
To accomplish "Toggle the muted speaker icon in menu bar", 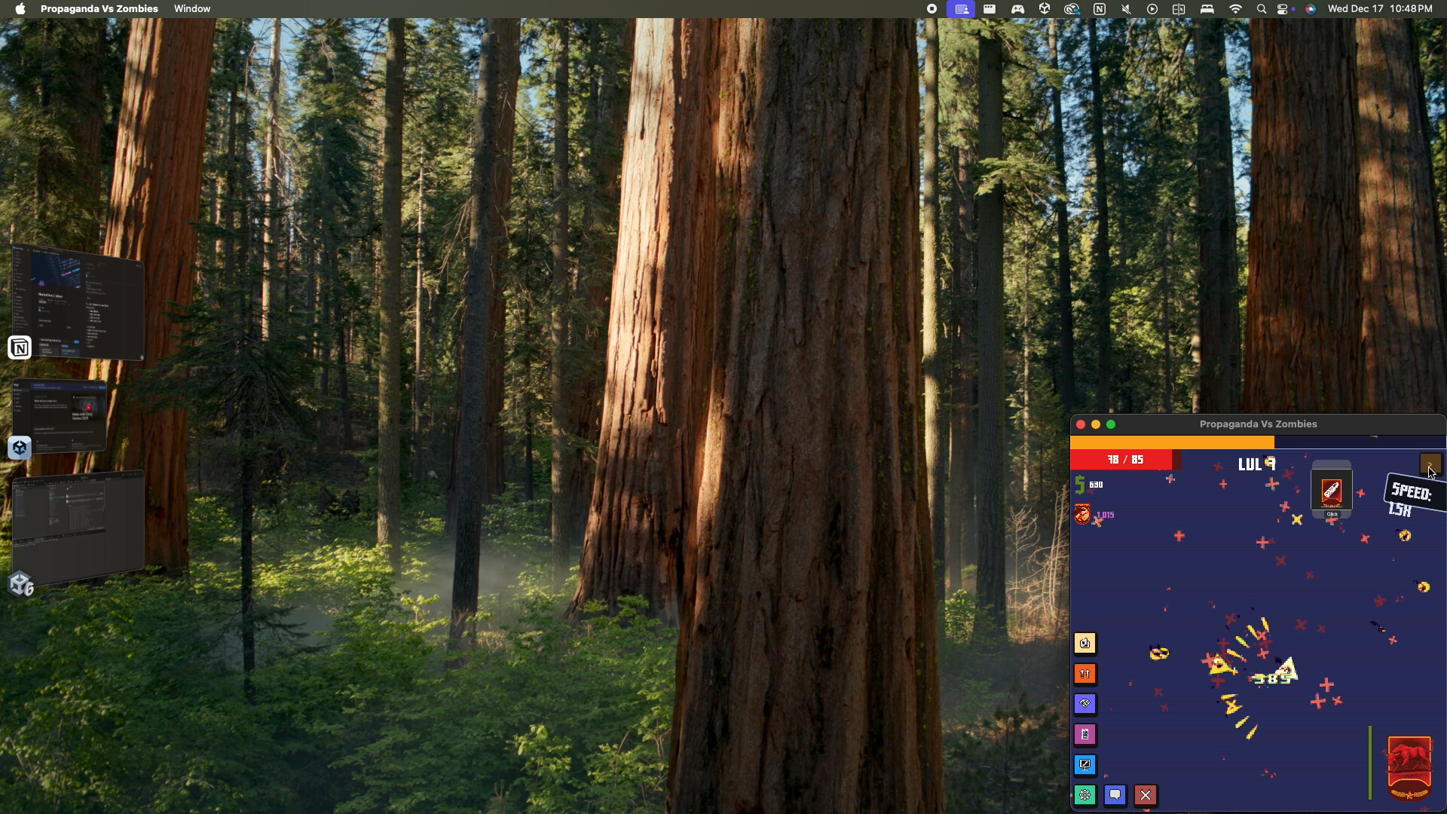I will (1125, 9).
